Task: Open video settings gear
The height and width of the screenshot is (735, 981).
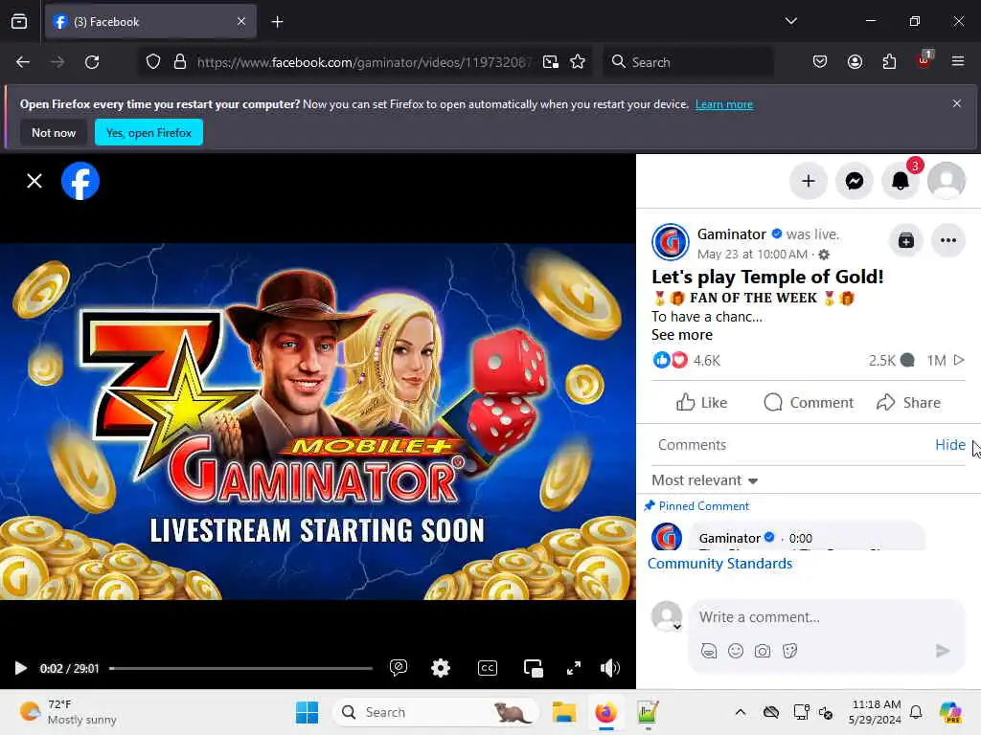Action: point(441,667)
